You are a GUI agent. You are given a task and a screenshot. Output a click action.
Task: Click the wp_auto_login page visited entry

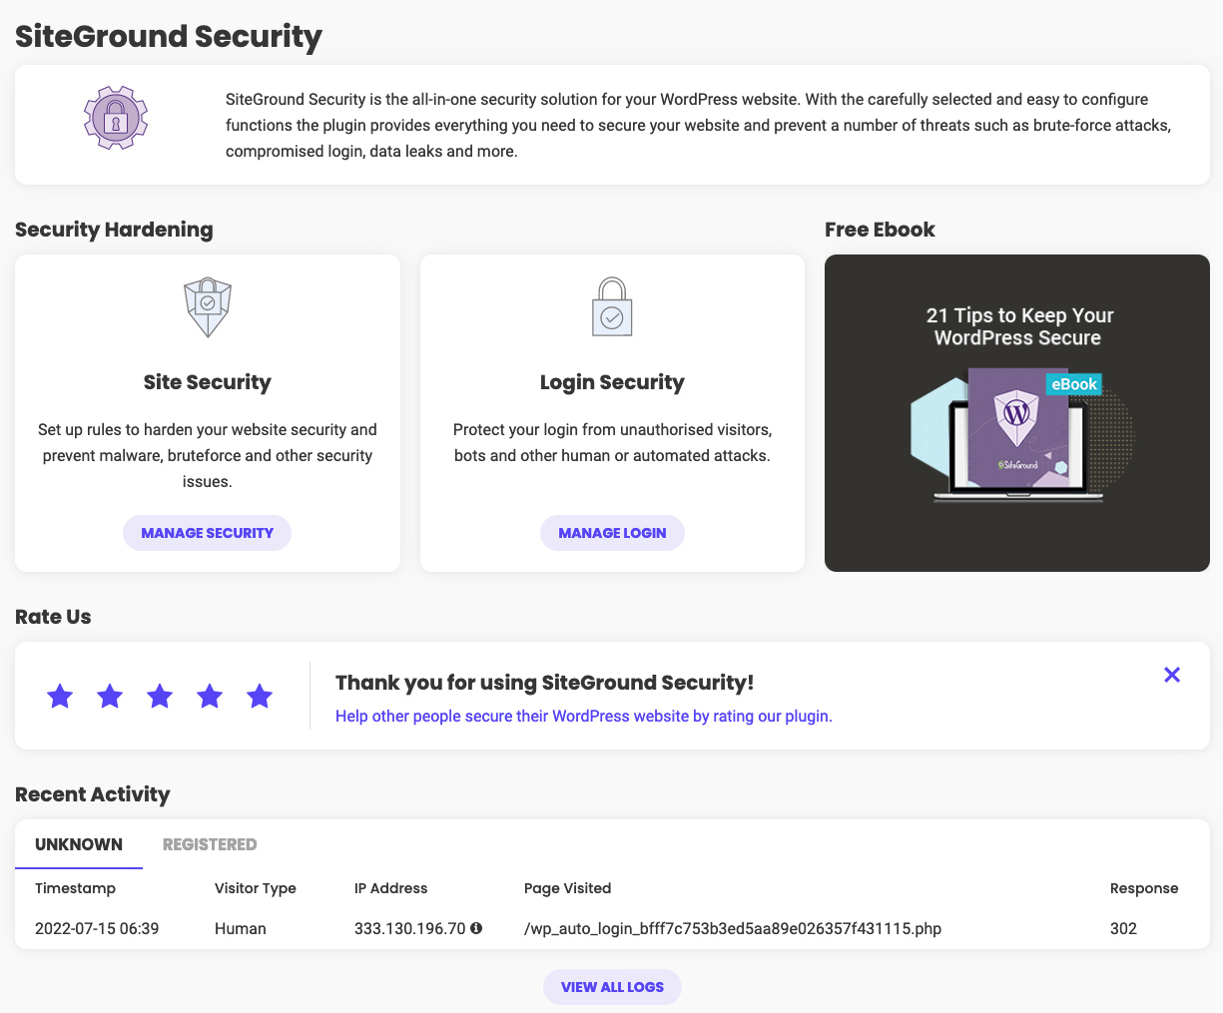733,928
